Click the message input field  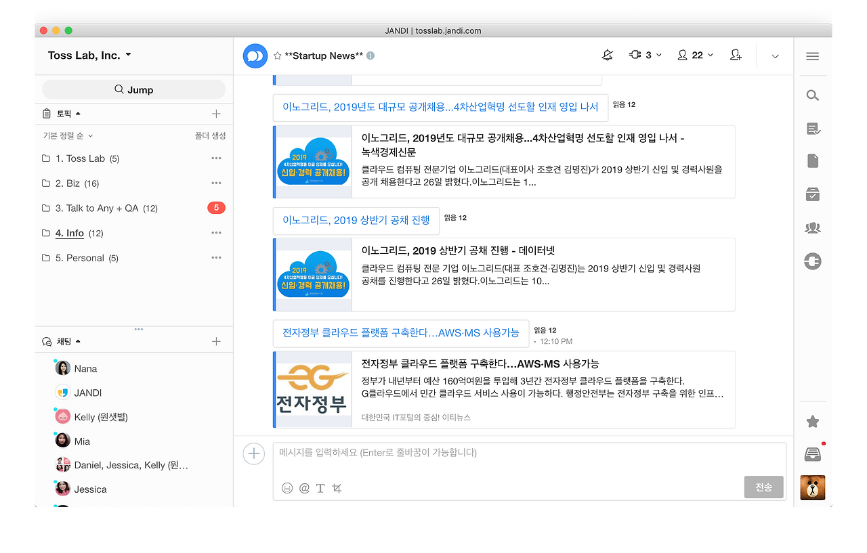click(474, 452)
